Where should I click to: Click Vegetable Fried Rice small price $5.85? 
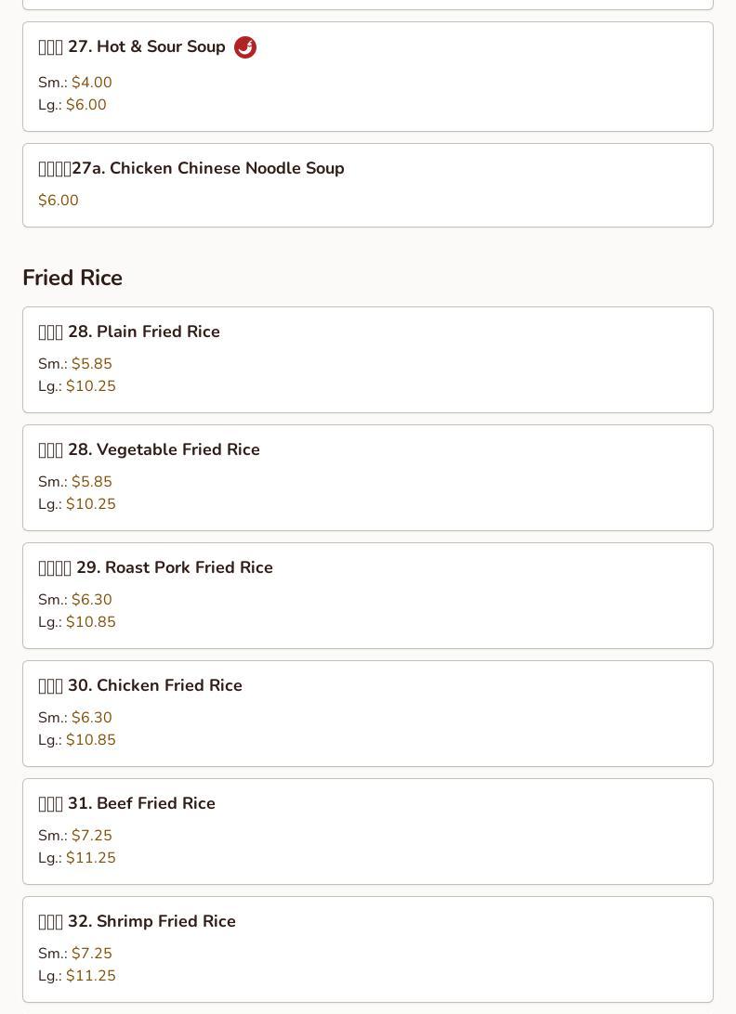pos(92,482)
